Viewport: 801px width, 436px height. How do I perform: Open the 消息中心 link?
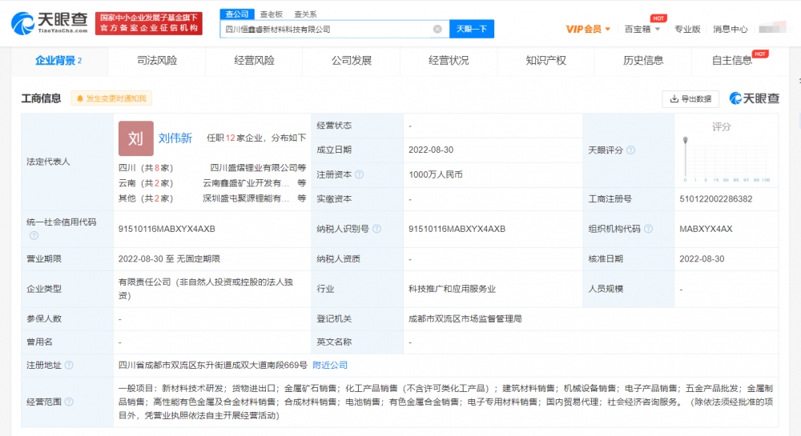730,29
